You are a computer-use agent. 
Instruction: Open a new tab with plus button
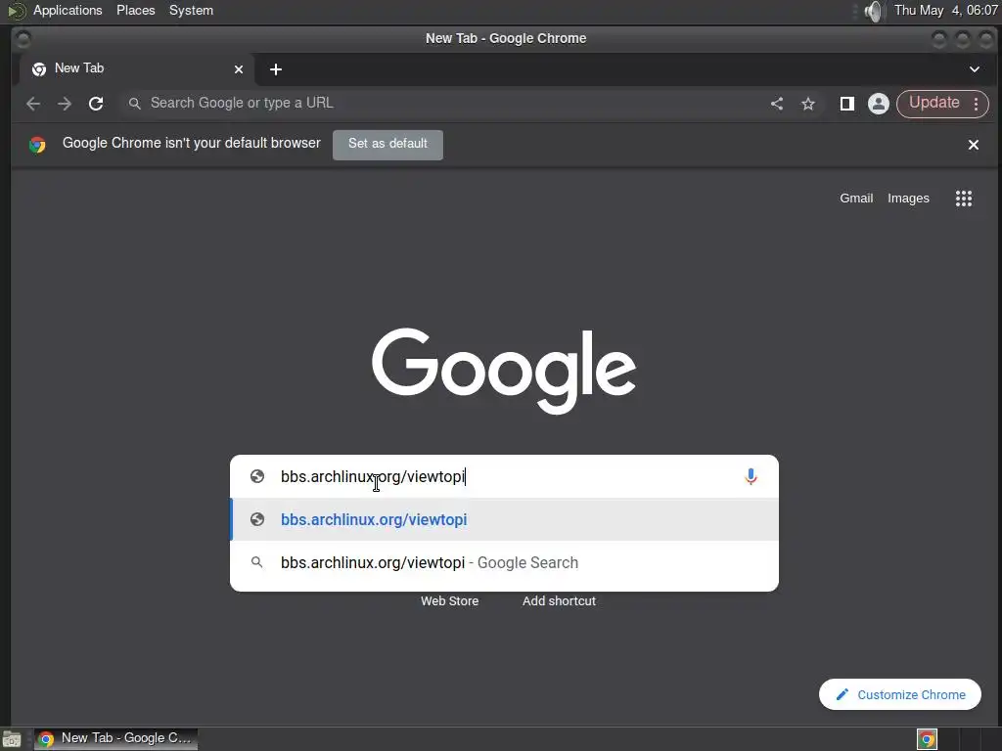pos(275,69)
